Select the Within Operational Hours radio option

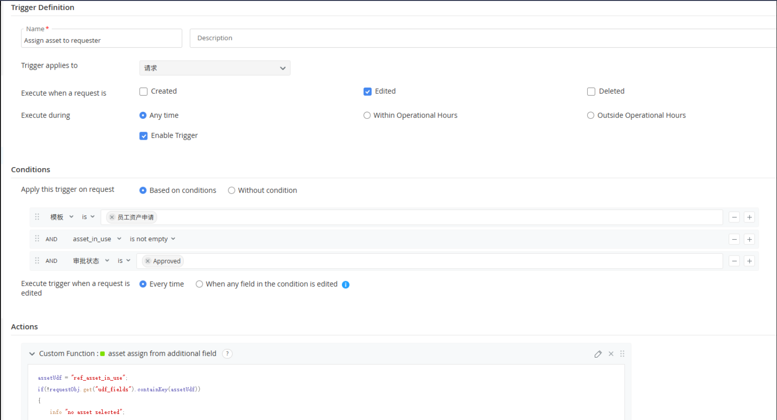367,116
